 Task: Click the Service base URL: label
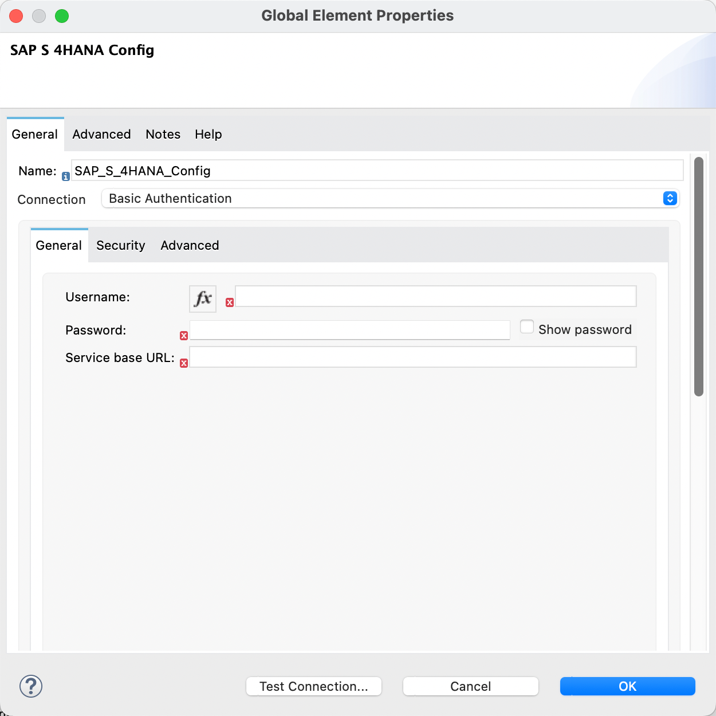tap(120, 357)
